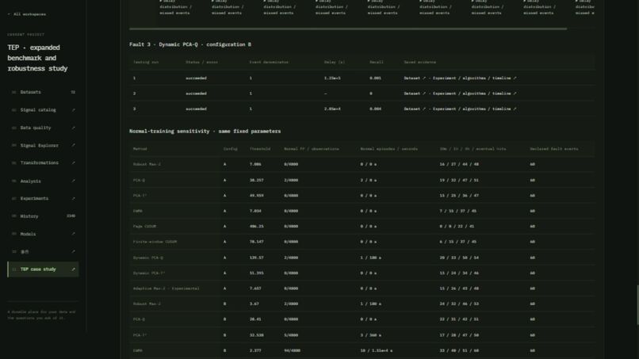Click the 'Delay (s)' column header
This screenshot has width=639, height=359.
335,63
